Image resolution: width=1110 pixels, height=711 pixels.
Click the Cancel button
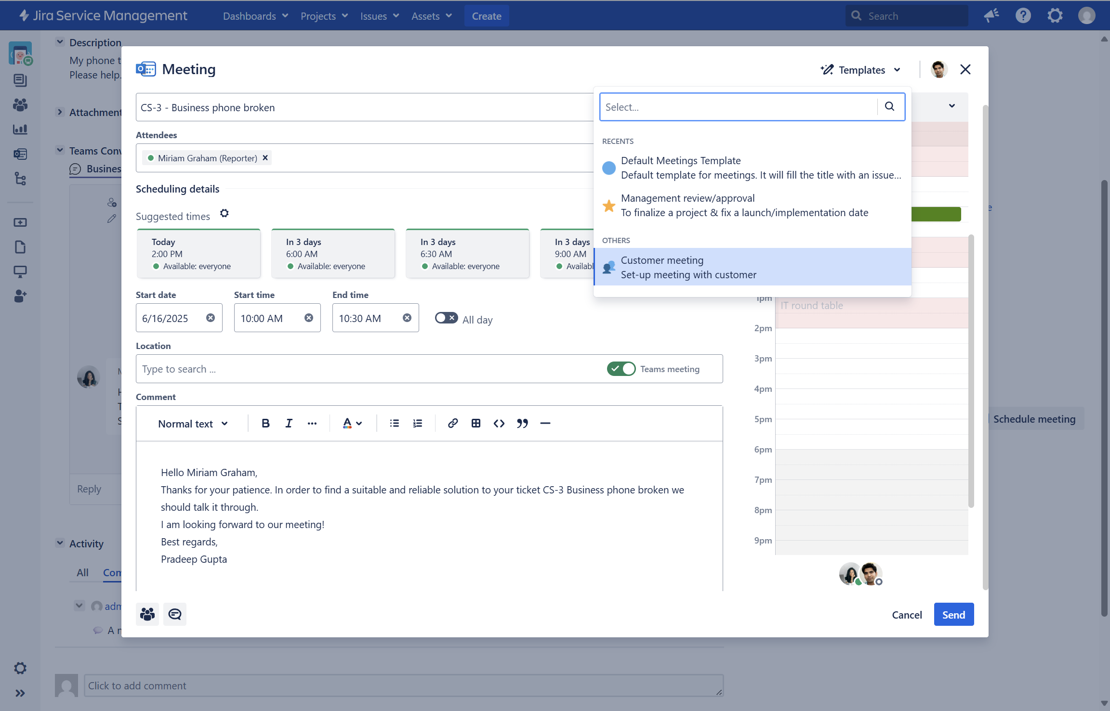(x=907, y=615)
